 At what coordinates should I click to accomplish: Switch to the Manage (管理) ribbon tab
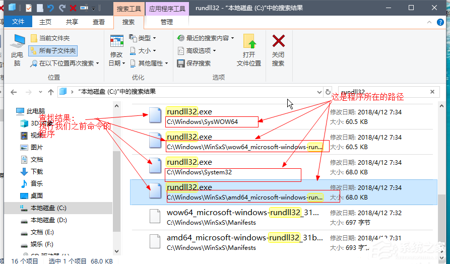pyautogui.click(x=167, y=22)
